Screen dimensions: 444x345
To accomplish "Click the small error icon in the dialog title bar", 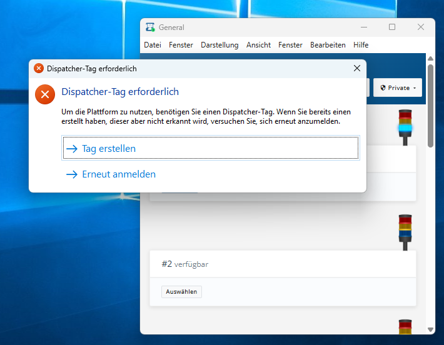I will [x=39, y=68].
